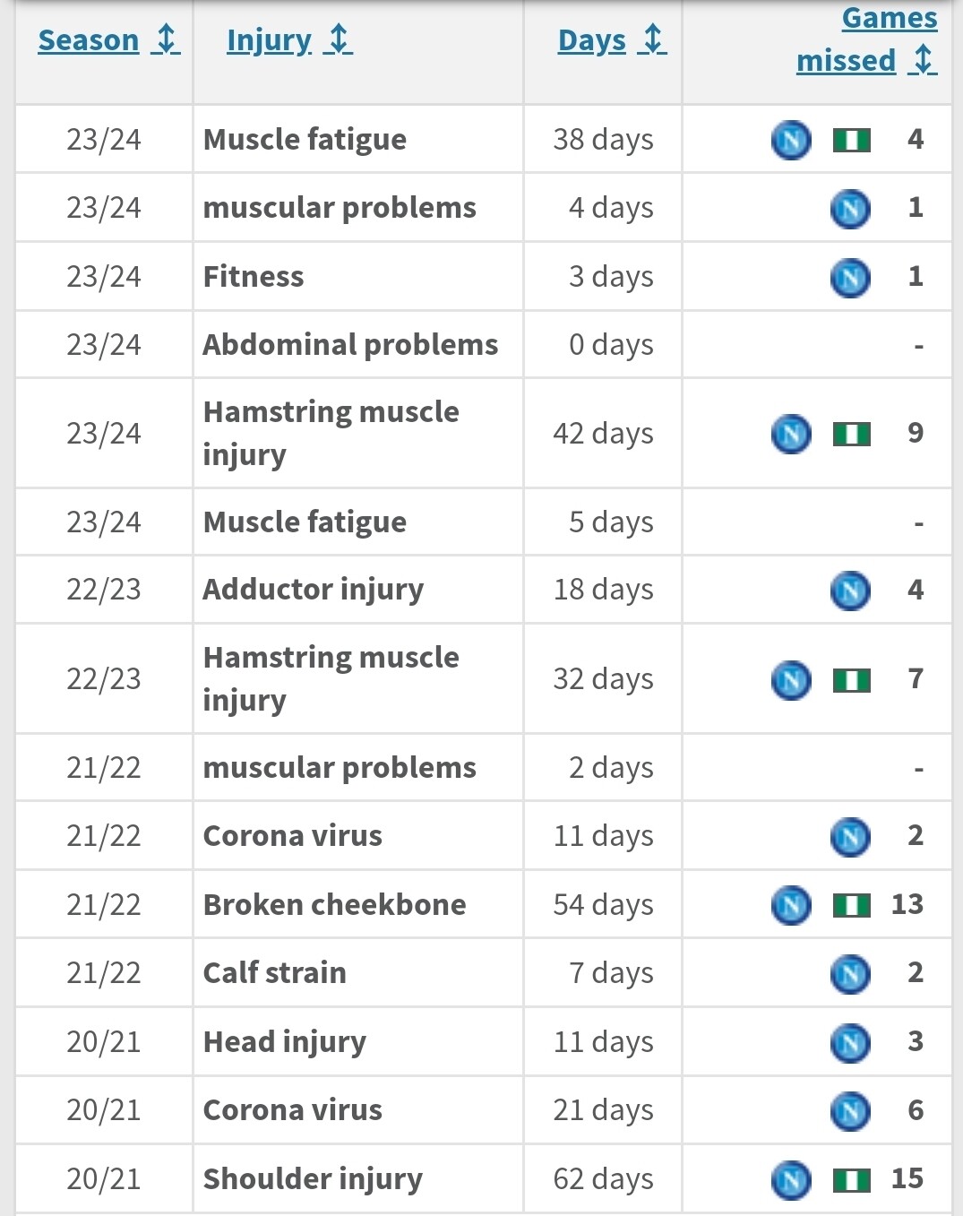Click Napoli icon in Adductor injury row
This screenshot has height=1216, width=963.
[x=850, y=591]
